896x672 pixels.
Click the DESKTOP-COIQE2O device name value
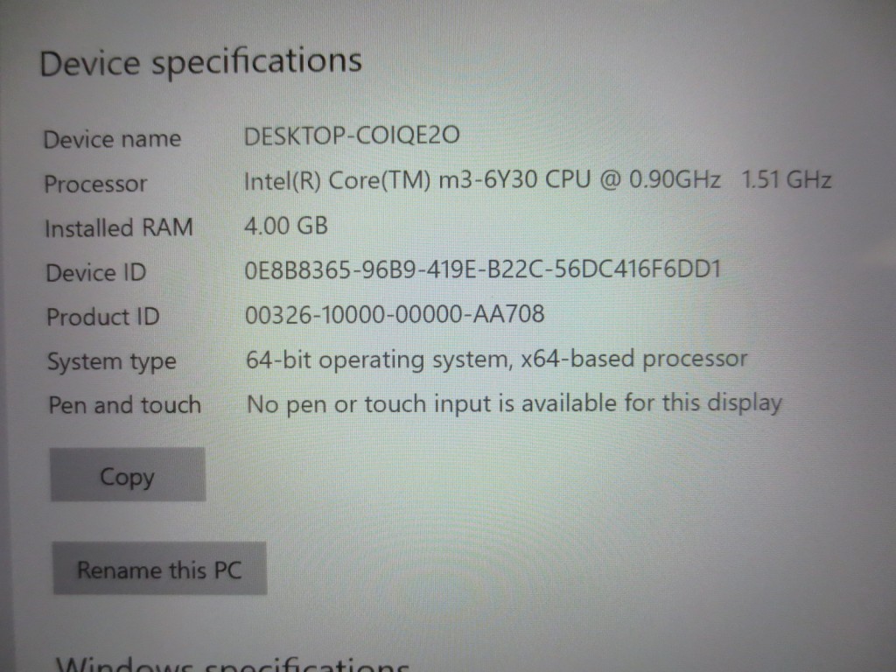click(x=352, y=136)
